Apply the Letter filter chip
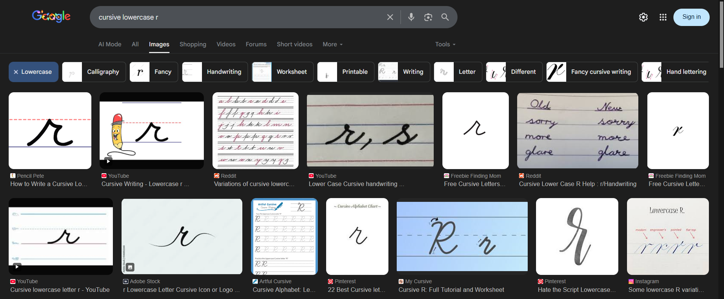The width and height of the screenshot is (724, 299). [458, 72]
